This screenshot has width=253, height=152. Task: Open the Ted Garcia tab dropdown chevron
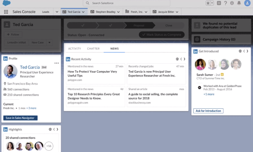[x=83, y=12]
